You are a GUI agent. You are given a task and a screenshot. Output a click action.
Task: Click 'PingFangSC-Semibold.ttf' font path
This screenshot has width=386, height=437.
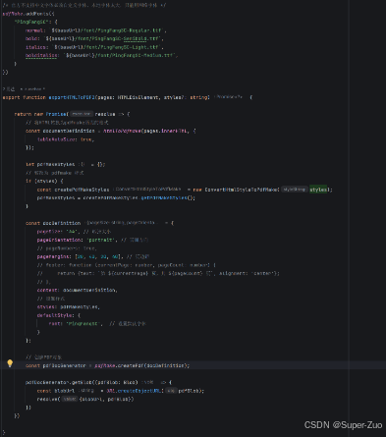coord(127,38)
